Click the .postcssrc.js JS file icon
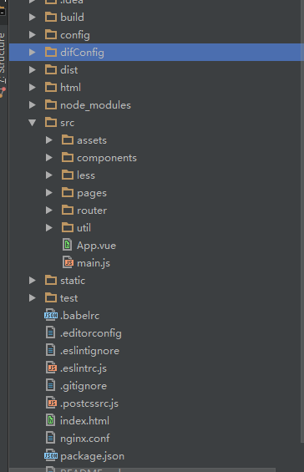 51,403
